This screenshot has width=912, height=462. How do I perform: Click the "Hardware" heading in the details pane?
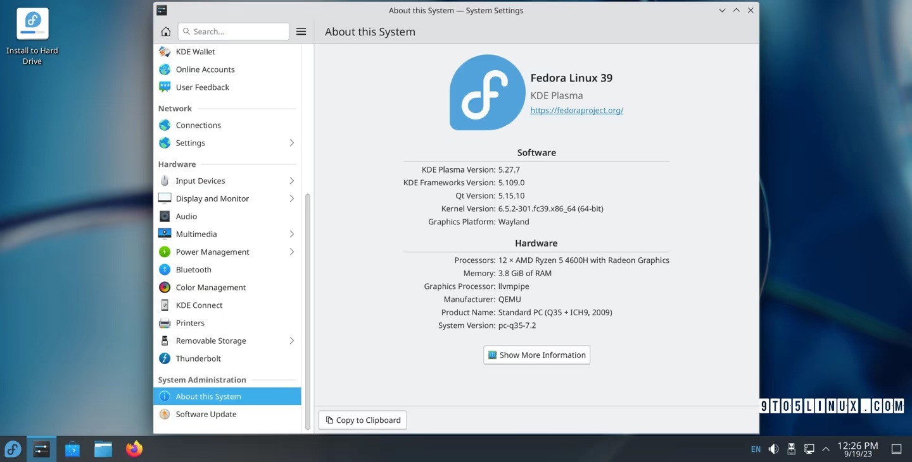point(536,243)
